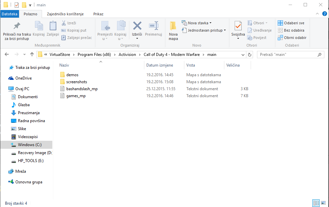Open the Datoteka file menu

[x=10, y=14]
